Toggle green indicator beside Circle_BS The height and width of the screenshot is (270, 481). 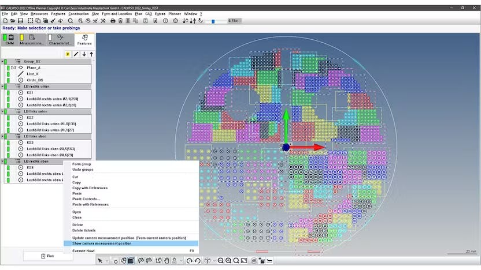pyautogui.click(x=8, y=80)
